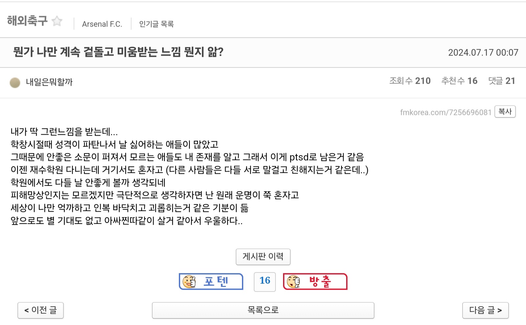Return to the list via 목록으로

(x=263, y=310)
